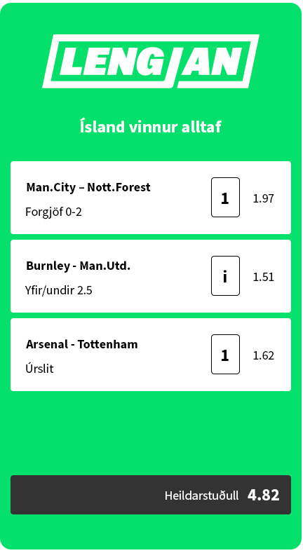
Task: Open the Man.City – Nott.Forest match title
Action: click(88, 187)
